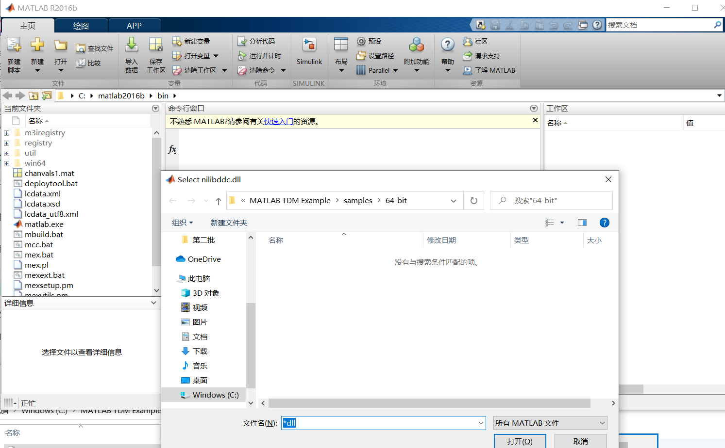Click Analyze Code (分析代码)
Screen dimensions: 725x448
tap(256, 41)
